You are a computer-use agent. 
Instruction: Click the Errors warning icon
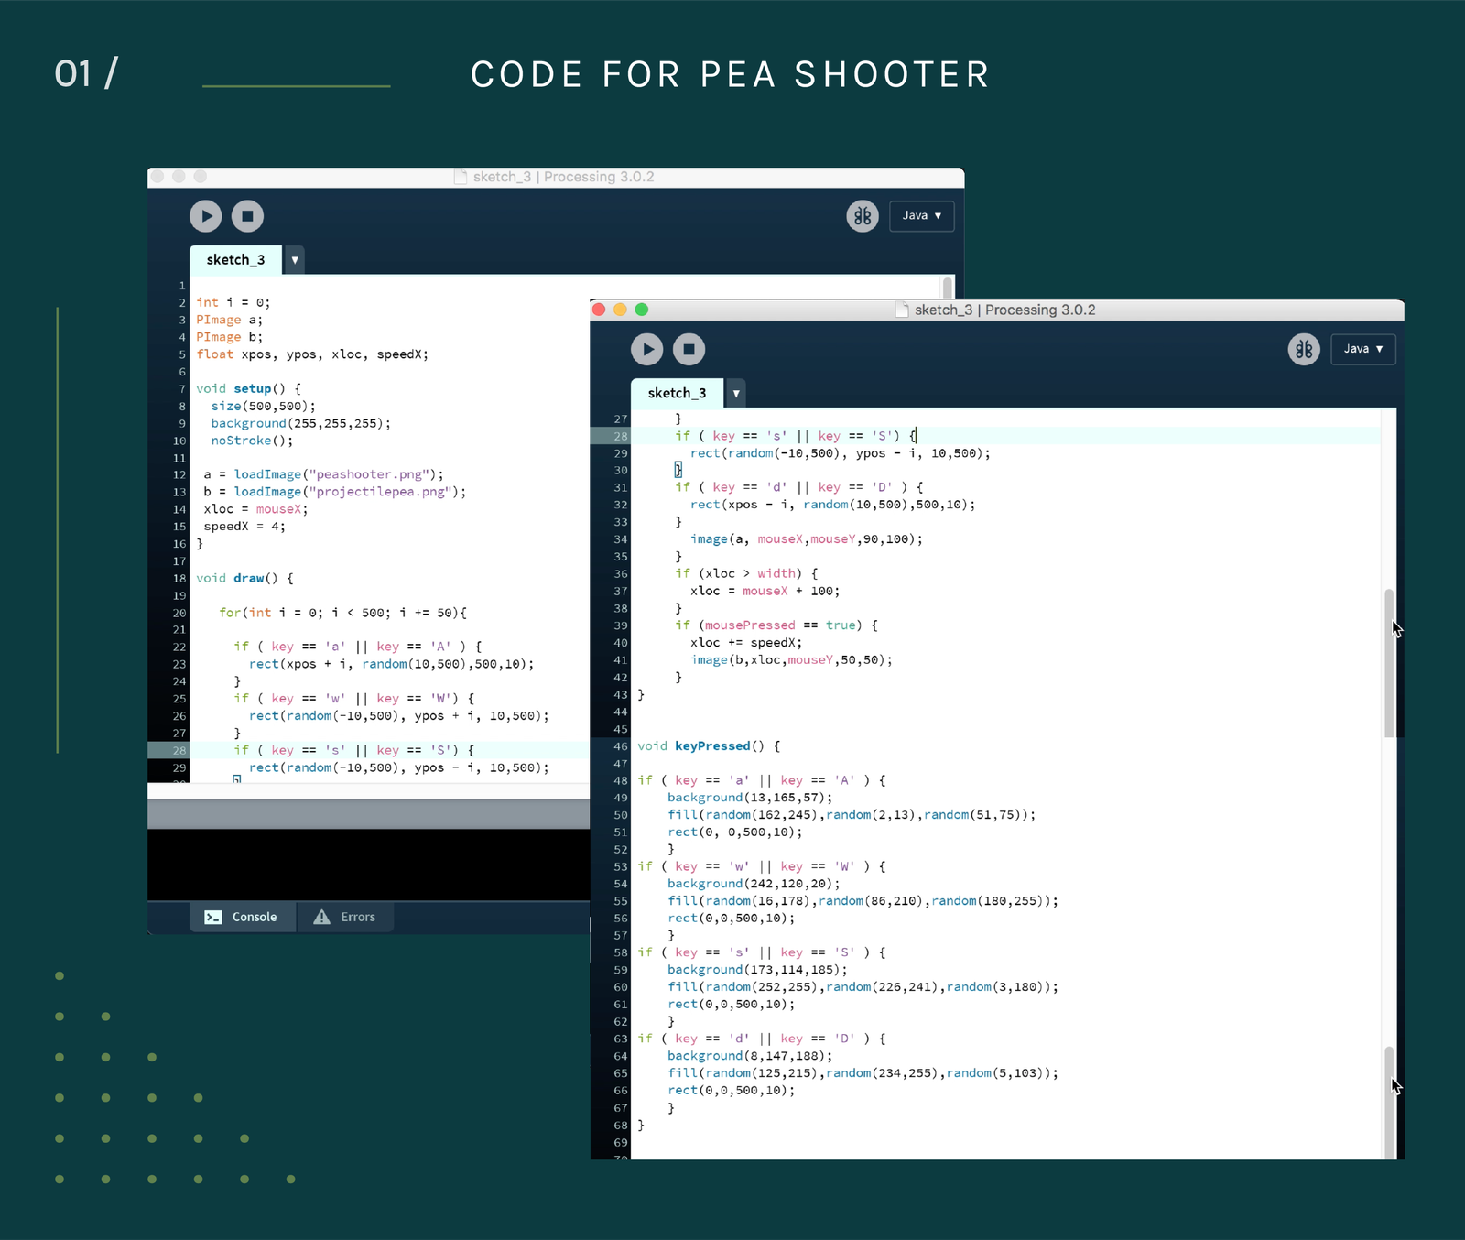pos(322,917)
